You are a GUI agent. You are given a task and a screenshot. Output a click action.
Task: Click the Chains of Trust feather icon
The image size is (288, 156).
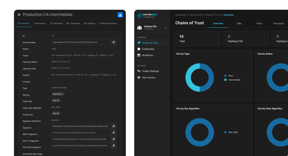139,43
